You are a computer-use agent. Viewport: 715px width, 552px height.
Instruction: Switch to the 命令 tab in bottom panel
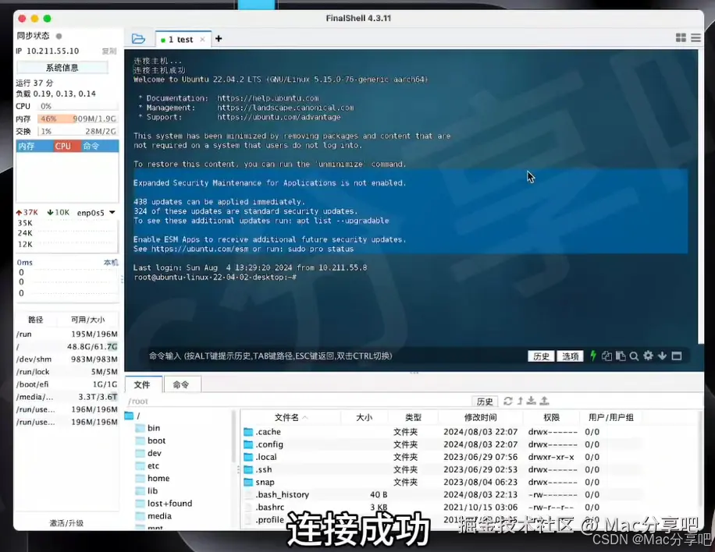click(182, 385)
